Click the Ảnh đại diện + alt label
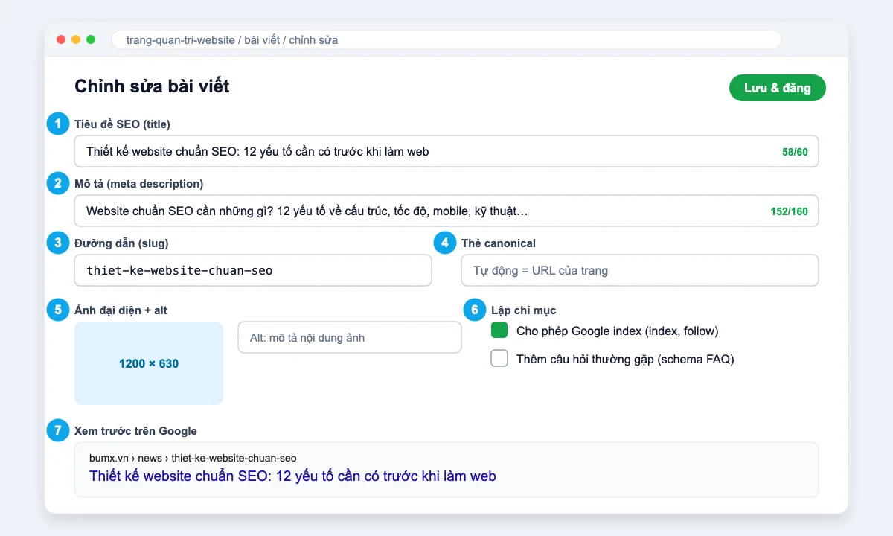893x536 pixels. 121,310
